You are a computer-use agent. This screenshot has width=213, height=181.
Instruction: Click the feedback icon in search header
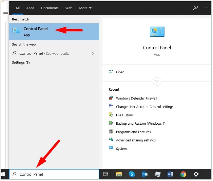(x=195, y=8)
